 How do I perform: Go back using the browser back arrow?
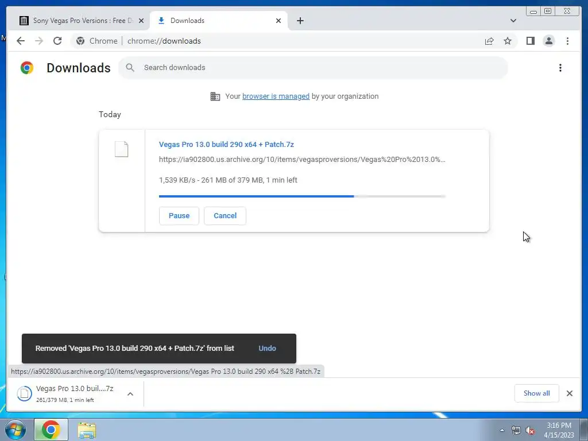pyautogui.click(x=21, y=41)
